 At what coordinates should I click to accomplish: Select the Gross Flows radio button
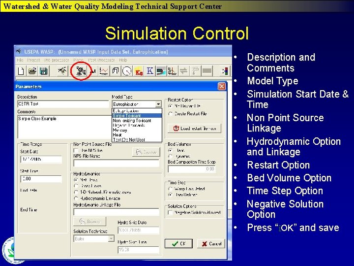pos(76,186)
